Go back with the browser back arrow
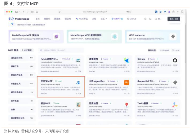Screen dimensions: 191x134 [x=24, y=12]
